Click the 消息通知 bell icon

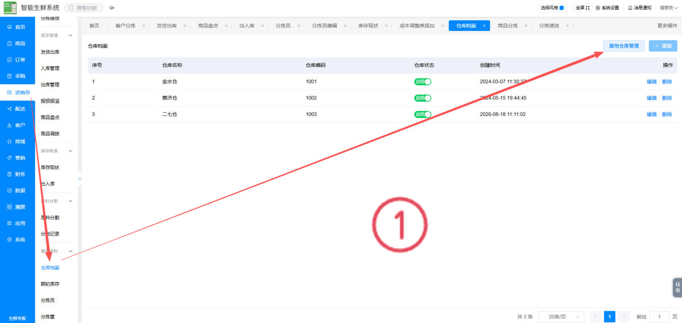(630, 8)
